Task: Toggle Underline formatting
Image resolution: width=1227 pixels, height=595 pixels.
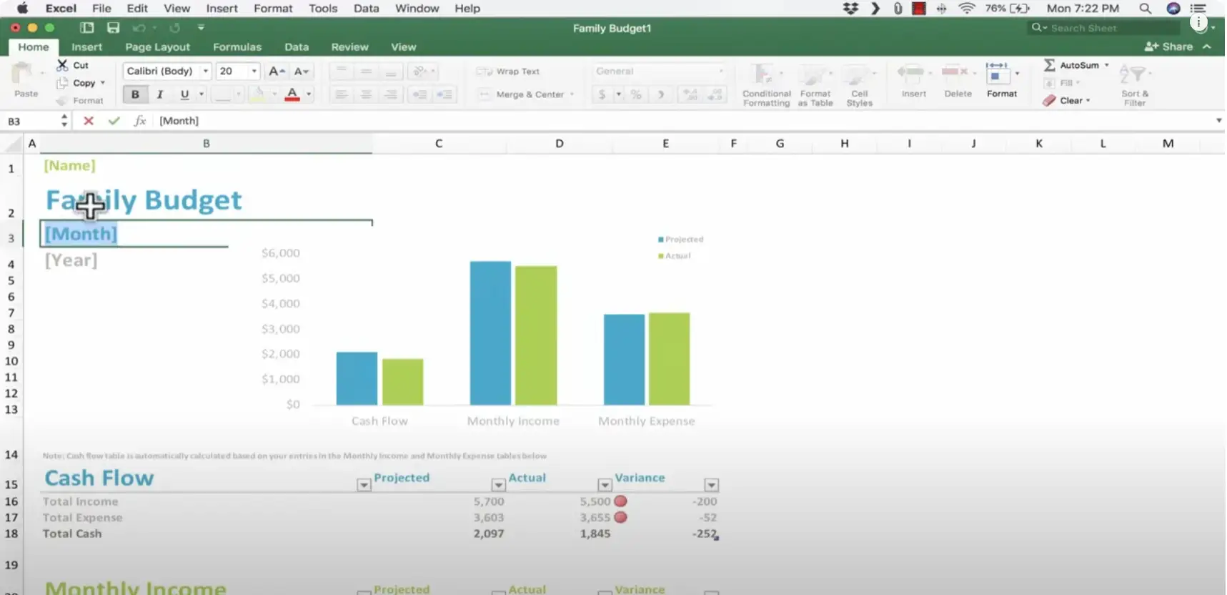Action: click(184, 94)
